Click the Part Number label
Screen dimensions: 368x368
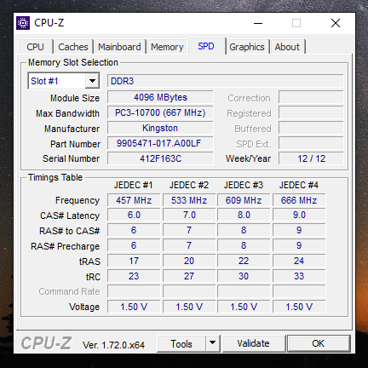coord(75,144)
